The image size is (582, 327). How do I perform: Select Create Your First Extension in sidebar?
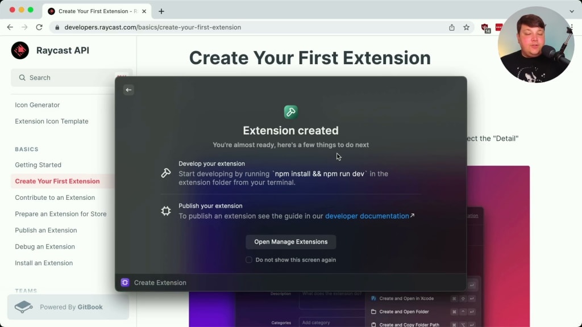(x=57, y=181)
